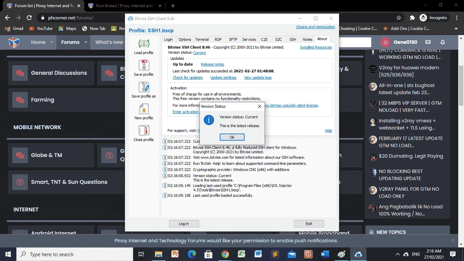
Task: Click the Task View taskbar icon
Action: (x=141, y=254)
